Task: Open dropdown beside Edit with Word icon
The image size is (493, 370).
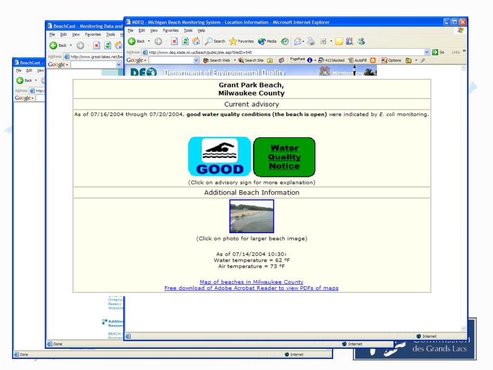Action: (x=331, y=41)
